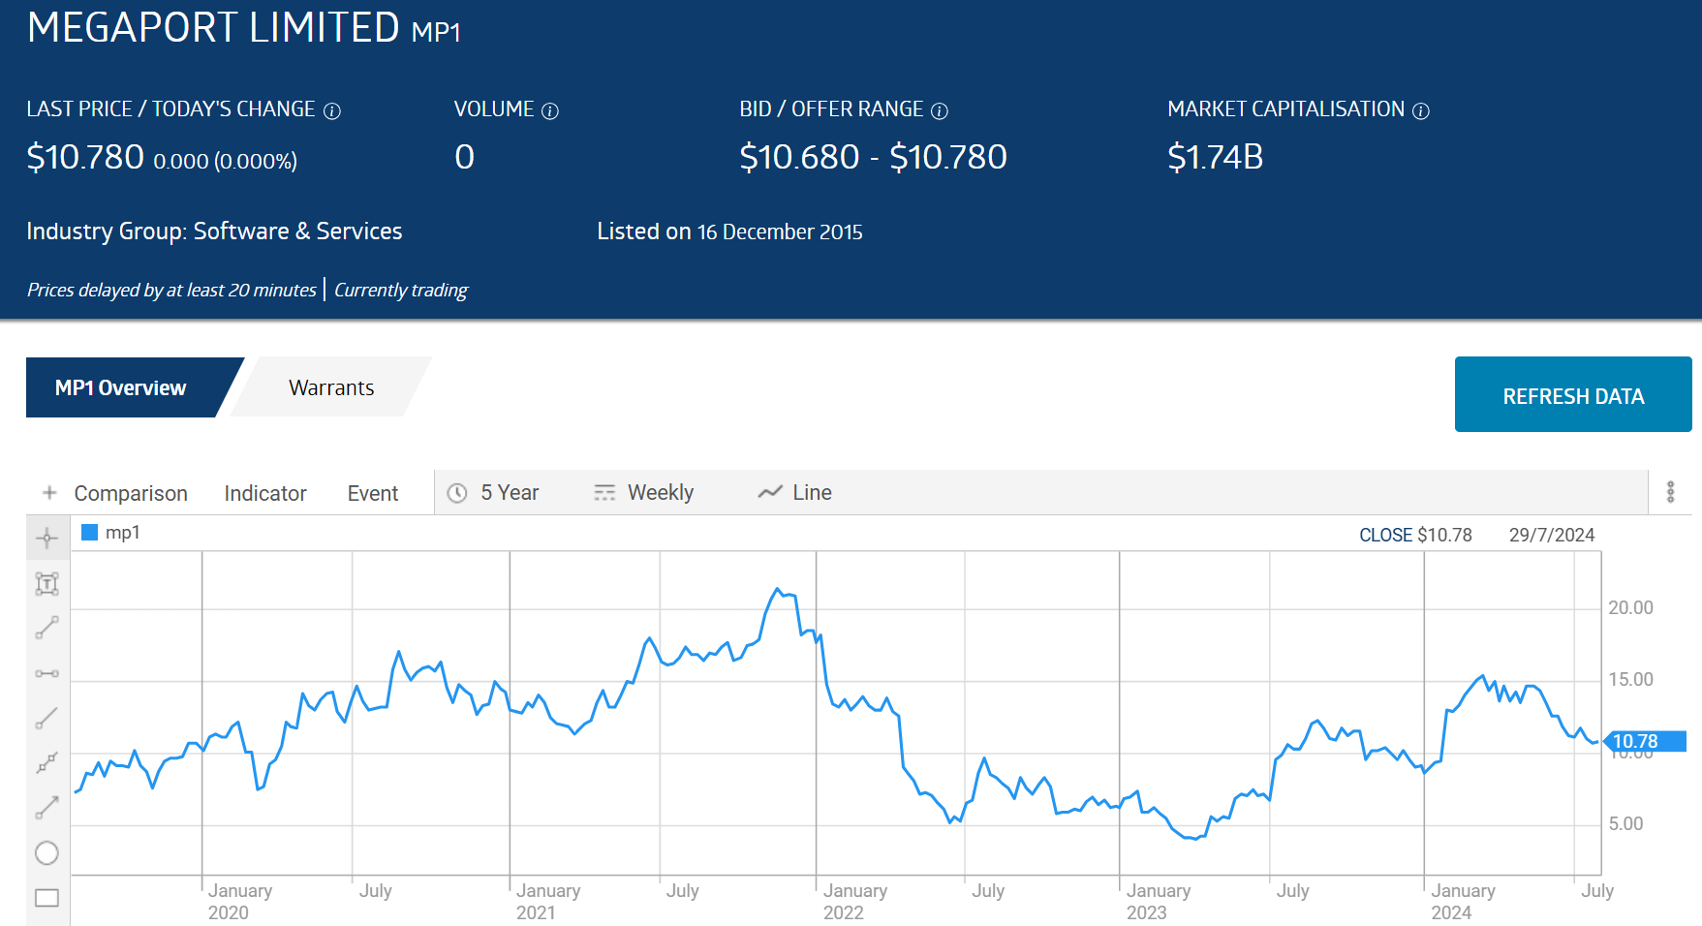The width and height of the screenshot is (1702, 926).
Task: Click the mp1 series legend label
Action: tap(122, 533)
